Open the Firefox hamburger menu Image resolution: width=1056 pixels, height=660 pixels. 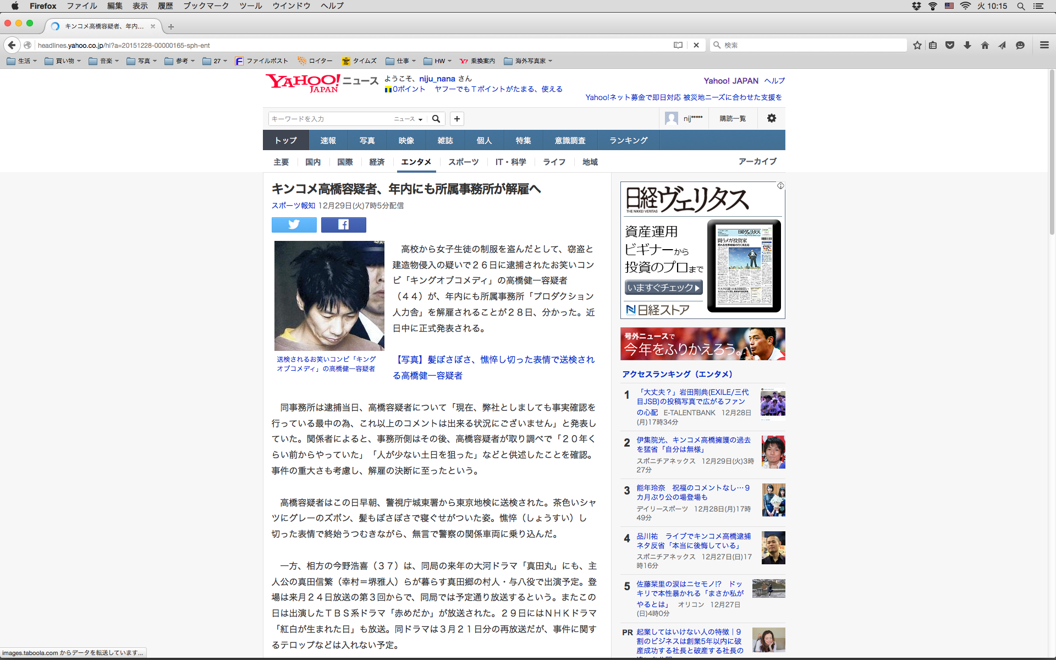[x=1044, y=45]
